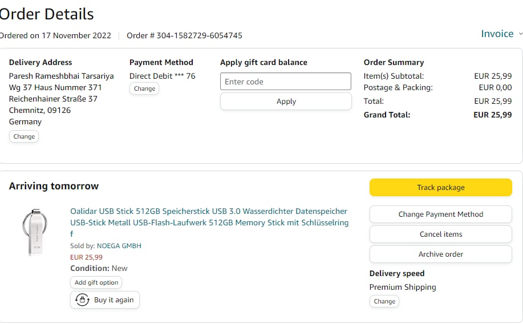Click the red item price under seller
Image resolution: width=523 pixels, height=324 pixels.
click(x=86, y=257)
